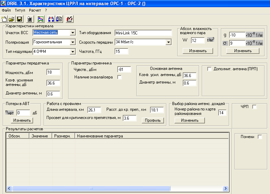270x194 pixels.
Task: Click the Наименование параметра column header
Action: [x=152, y=136]
